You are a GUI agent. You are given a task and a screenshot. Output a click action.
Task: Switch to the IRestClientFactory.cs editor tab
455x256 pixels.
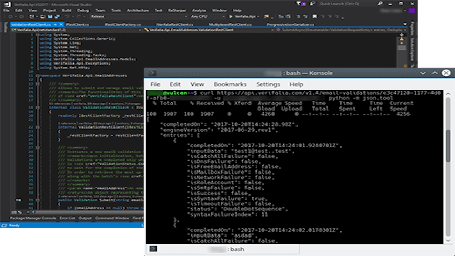tap(123, 25)
